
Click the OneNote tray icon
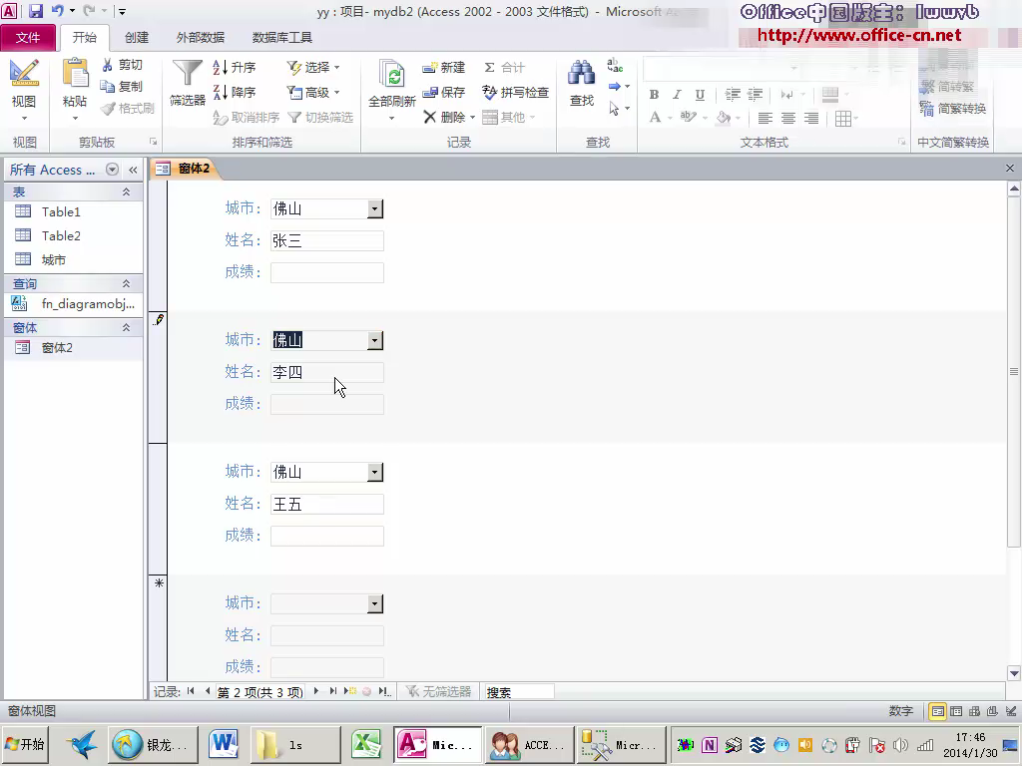710,745
